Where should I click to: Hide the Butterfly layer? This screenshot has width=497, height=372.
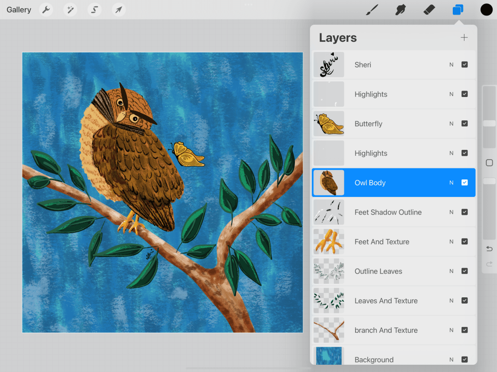464,124
